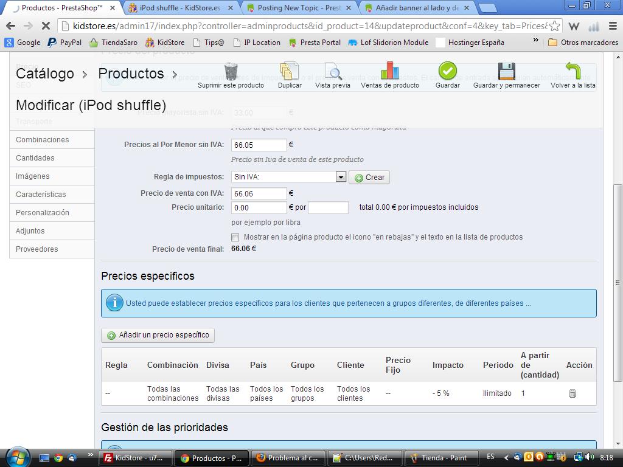Click the Crear tax rule button
The image size is (623, 467).
[x=369, y=178]
